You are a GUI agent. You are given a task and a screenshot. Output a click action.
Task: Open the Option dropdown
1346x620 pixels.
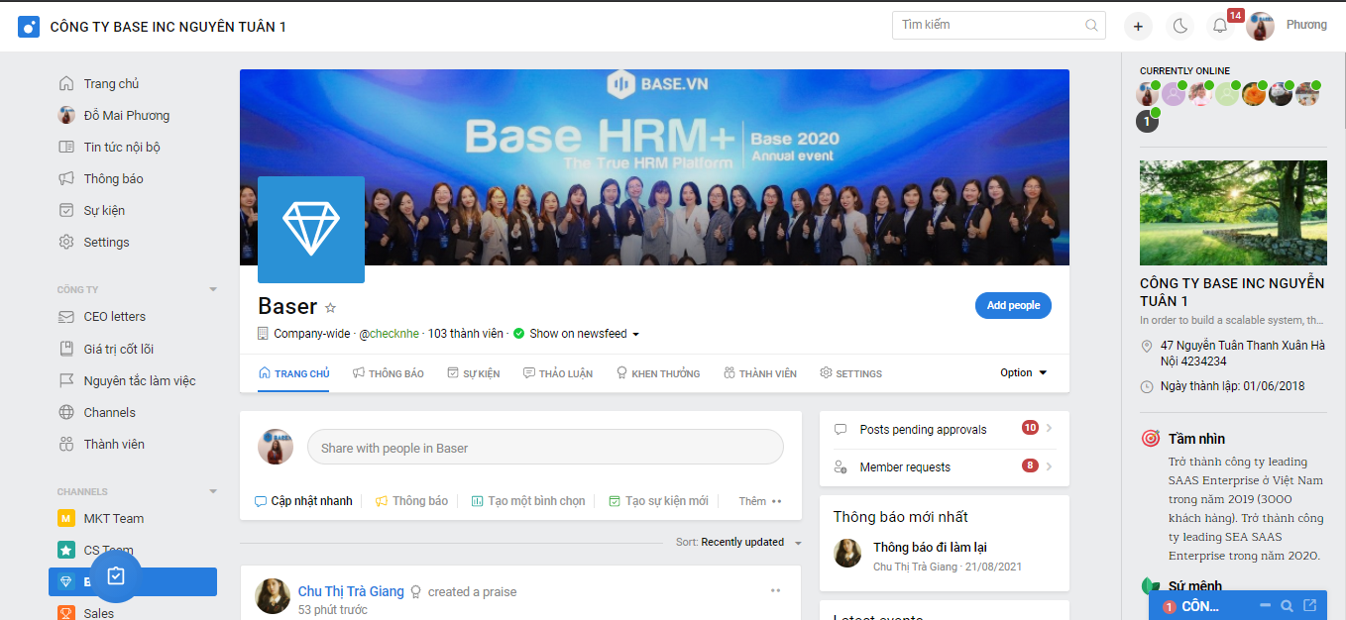point(1023,373)
